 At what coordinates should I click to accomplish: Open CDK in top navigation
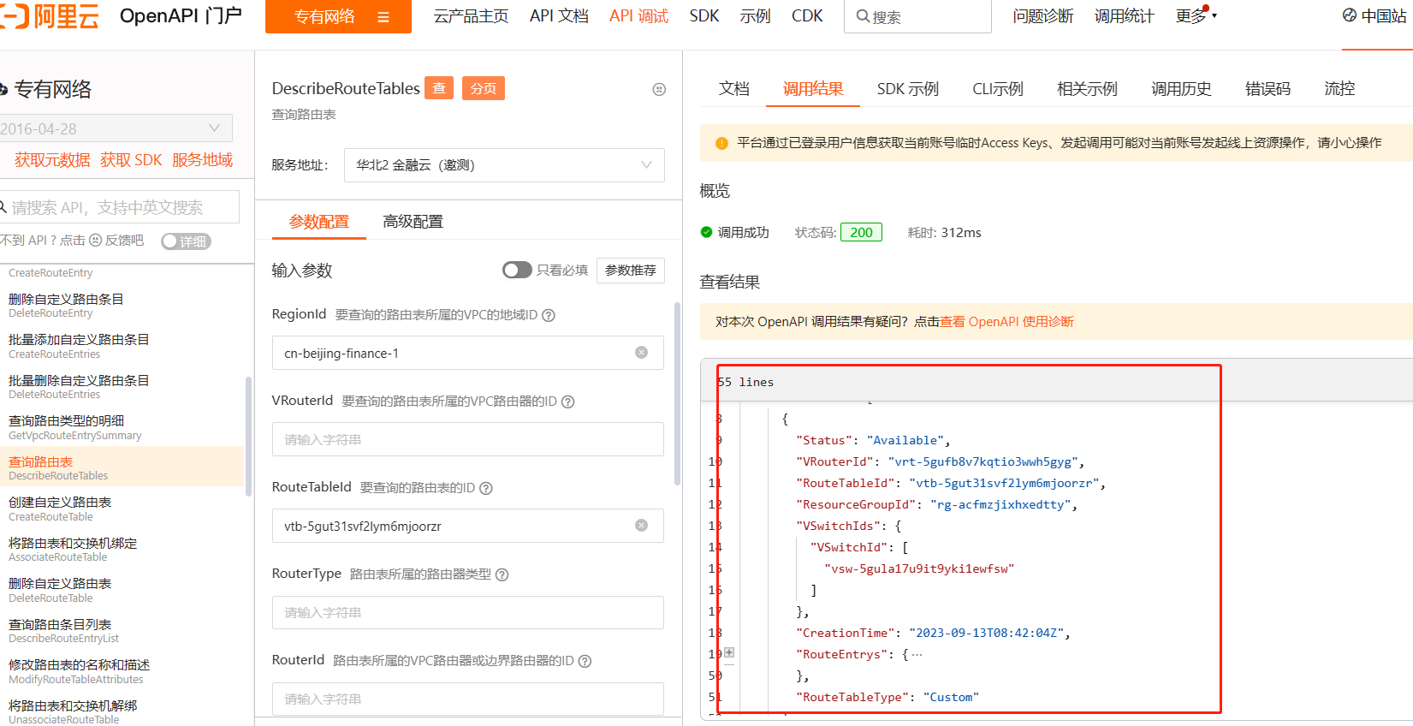pyautogui.click(x=807, y=16)
